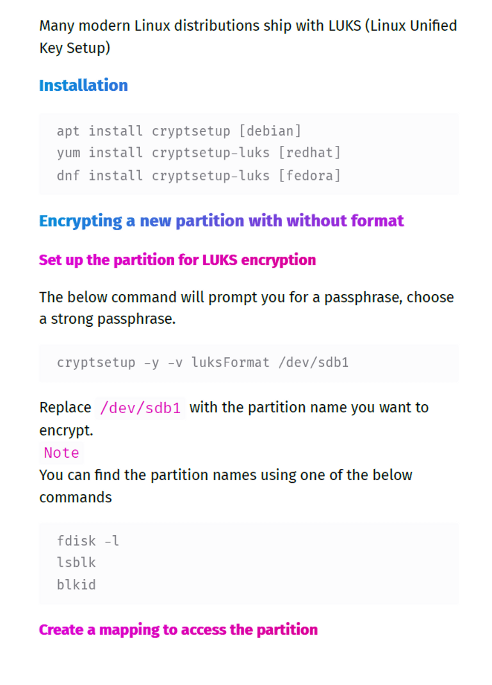The image size is (492, 685).
Task: Click the word 'apt' in the install commands
Action: (68, 131)
